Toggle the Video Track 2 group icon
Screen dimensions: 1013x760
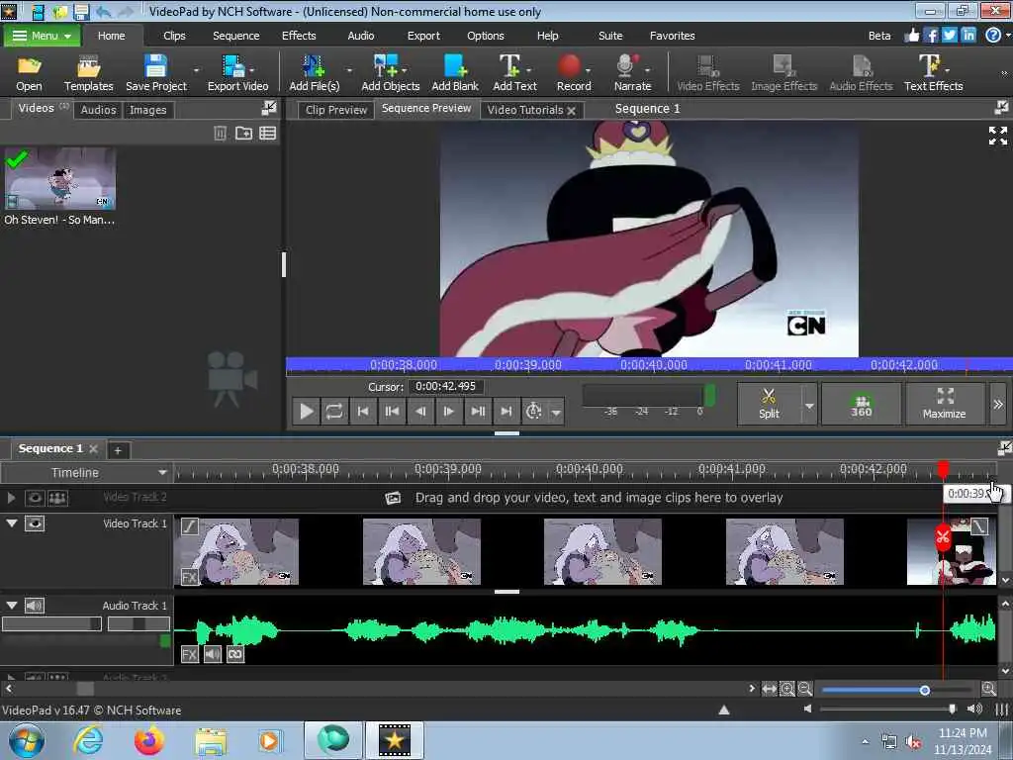[57, 498]
